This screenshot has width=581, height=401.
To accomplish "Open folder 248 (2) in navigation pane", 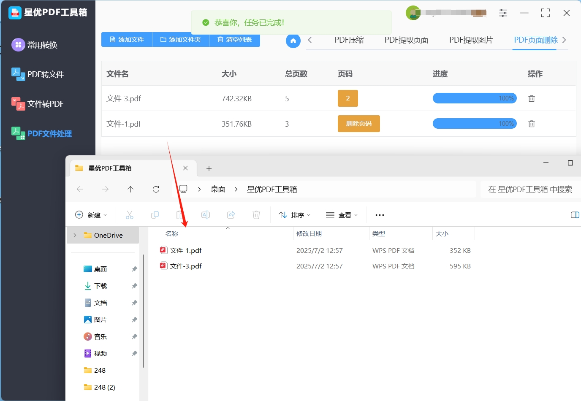I will pyautogui.click(x=100, y=387).
